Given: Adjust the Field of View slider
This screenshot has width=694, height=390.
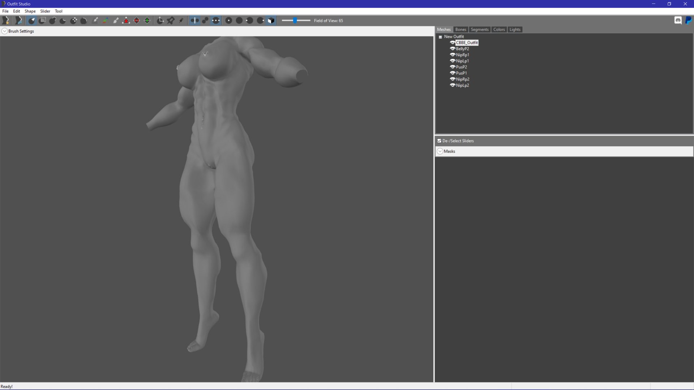Looking at the screenshot, I should pyautogui.click(x=296, y=21).
